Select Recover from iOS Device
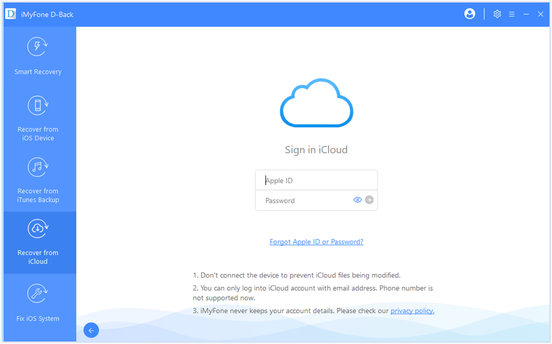This screenshot has width=552, height=344. pos(38,119)
